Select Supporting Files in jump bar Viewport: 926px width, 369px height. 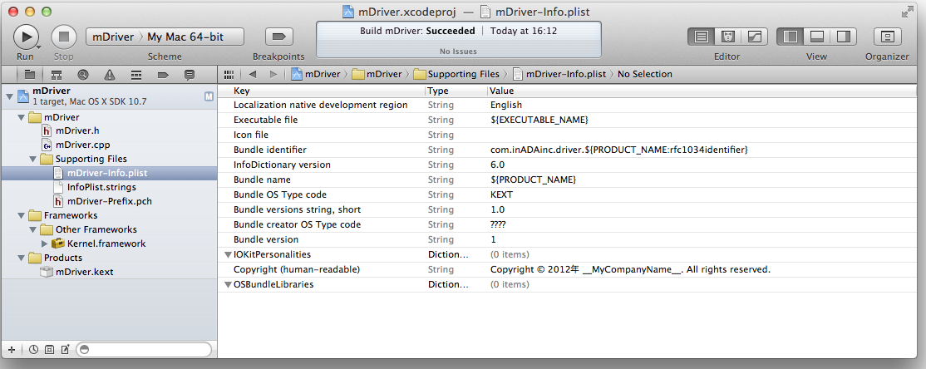456,75
